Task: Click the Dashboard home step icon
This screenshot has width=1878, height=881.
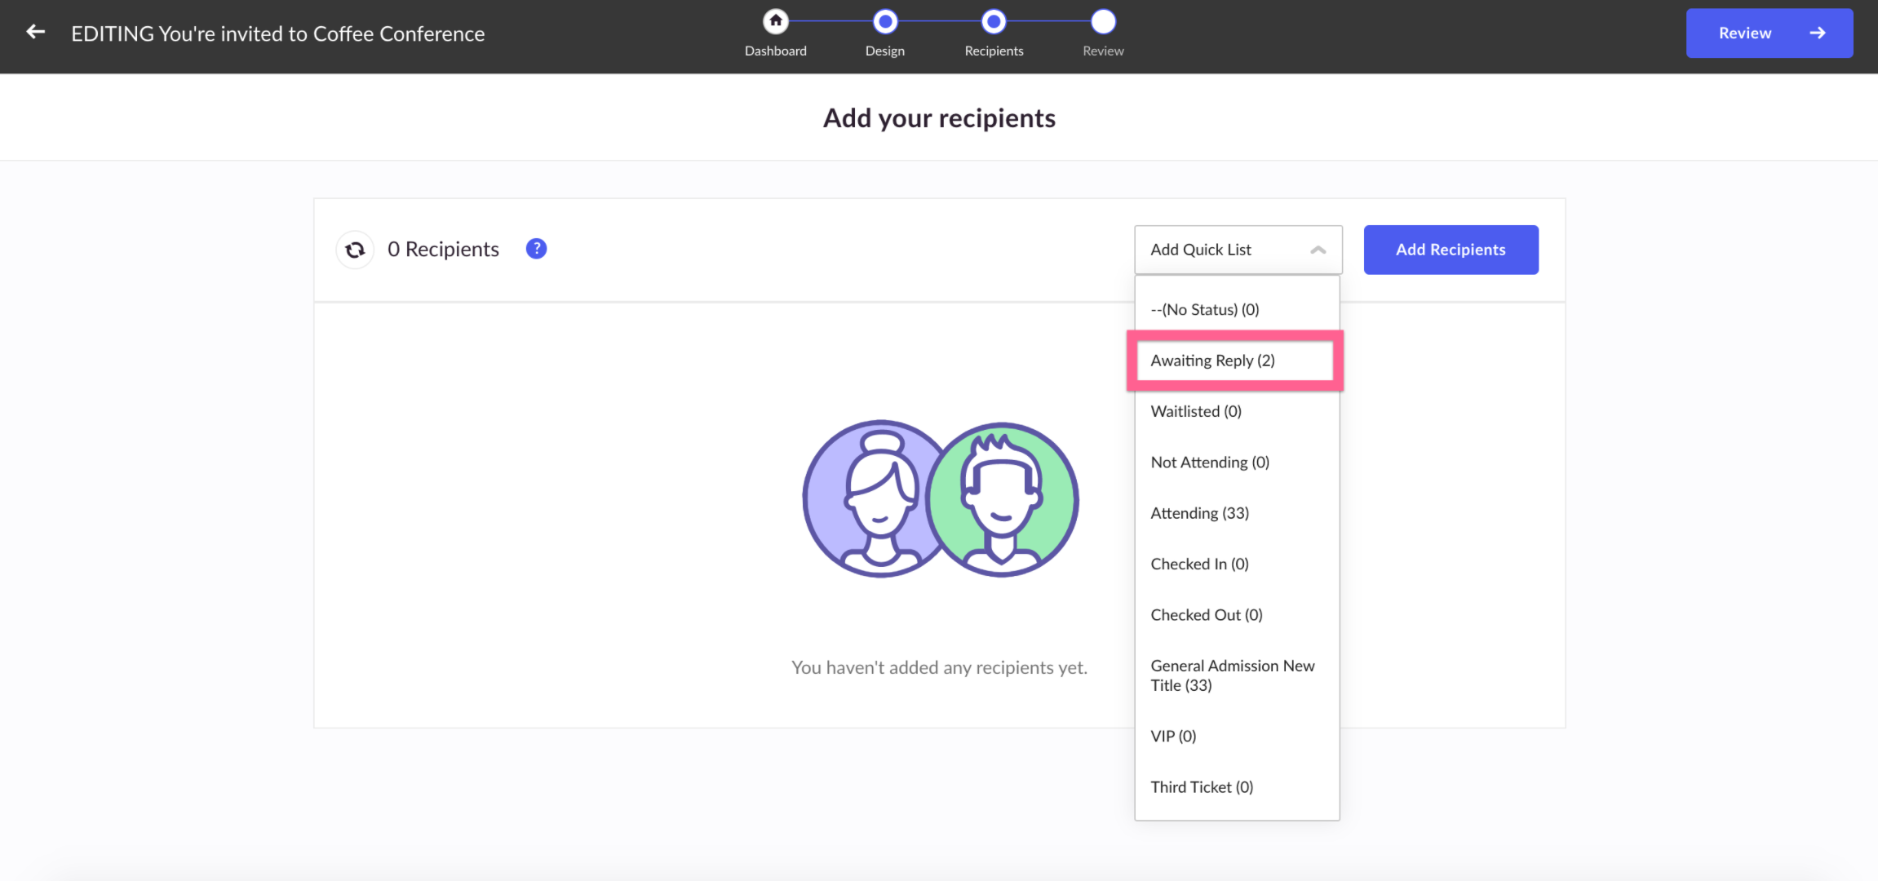Action: coord(775,21)
